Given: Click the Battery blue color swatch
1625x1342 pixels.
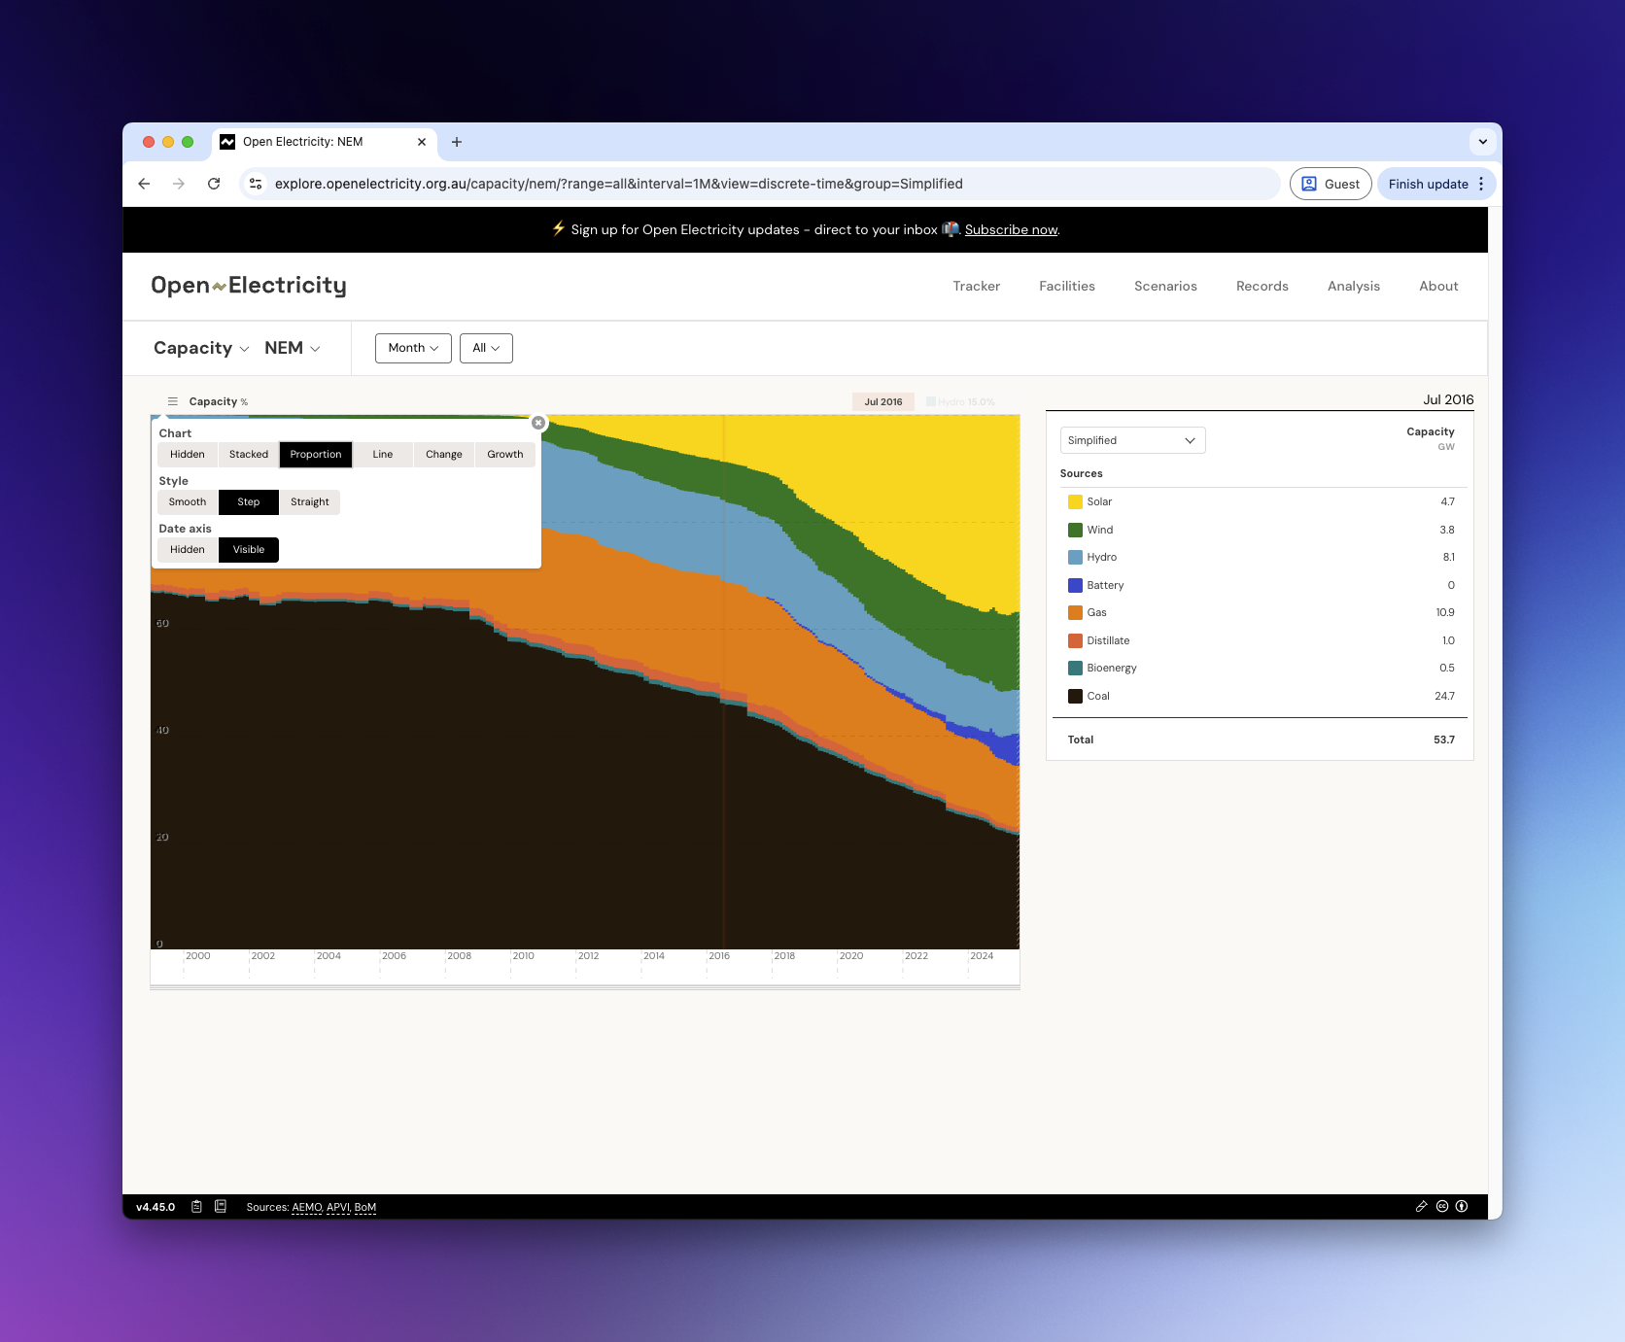Looking at the screenshot, I should coord(1075,585).
